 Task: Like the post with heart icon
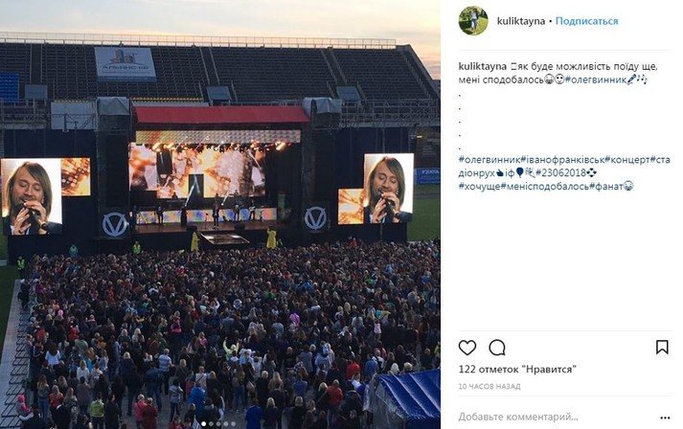[467, 348]
